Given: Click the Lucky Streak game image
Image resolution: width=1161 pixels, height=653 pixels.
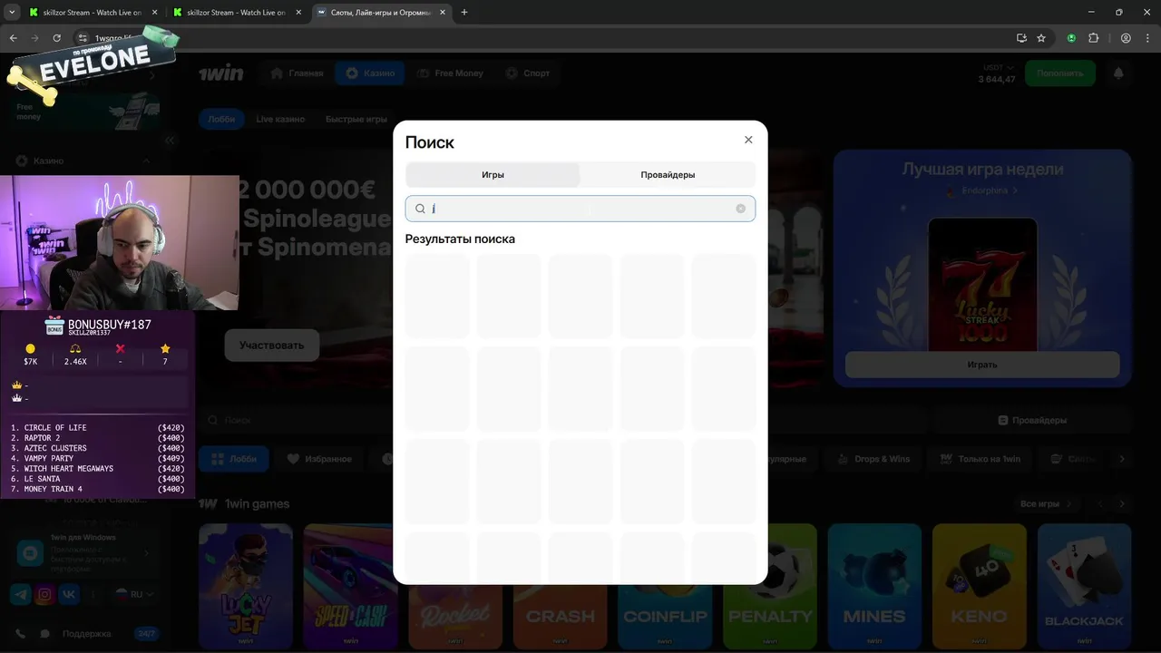Looking at the screenshot, I should (982, 283).
